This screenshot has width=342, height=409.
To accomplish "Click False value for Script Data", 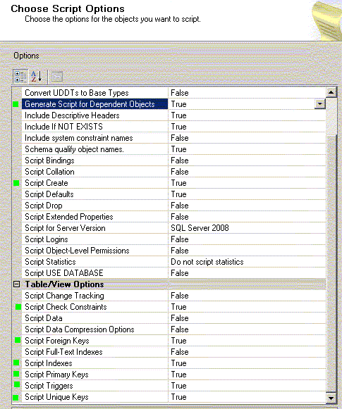I will pos(180,318).
